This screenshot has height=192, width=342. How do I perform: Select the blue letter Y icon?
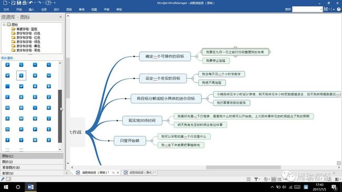(x=21, y=140)
